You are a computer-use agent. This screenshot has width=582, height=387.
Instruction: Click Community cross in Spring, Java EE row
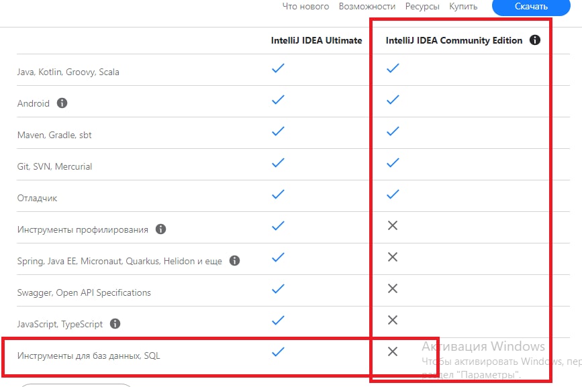pyautogui.click(x=393, y=257)
